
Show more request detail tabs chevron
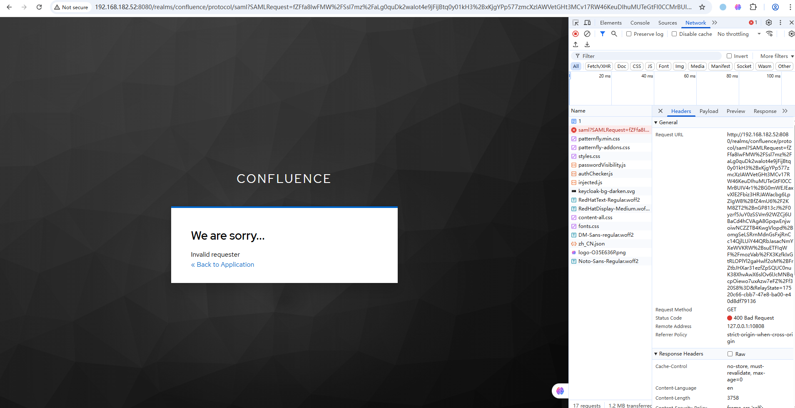tap(785, 111)
